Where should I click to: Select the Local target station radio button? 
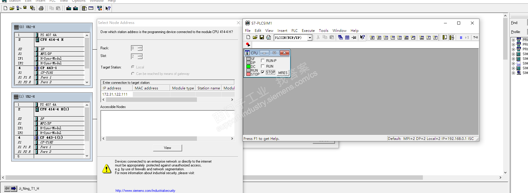[x=133, y=67]
